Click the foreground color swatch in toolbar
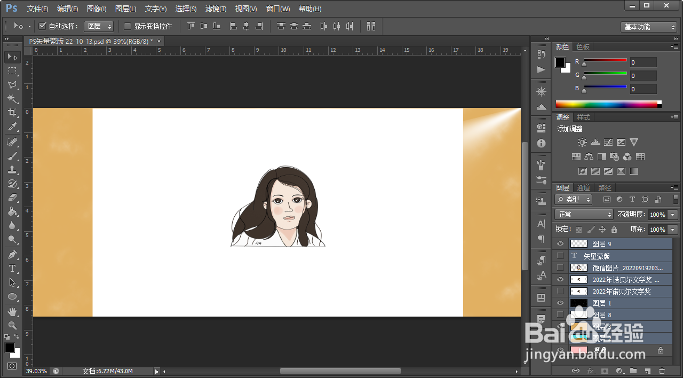 (10, 348)
